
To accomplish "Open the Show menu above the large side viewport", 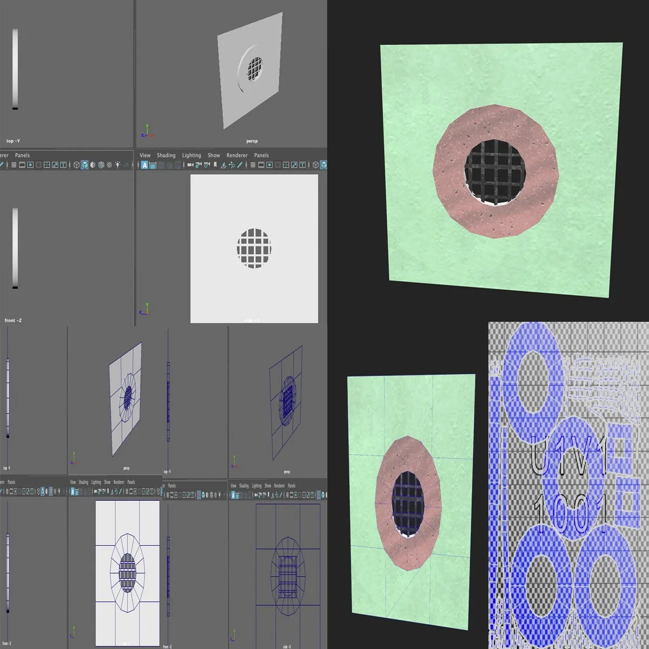I will 214,155.
